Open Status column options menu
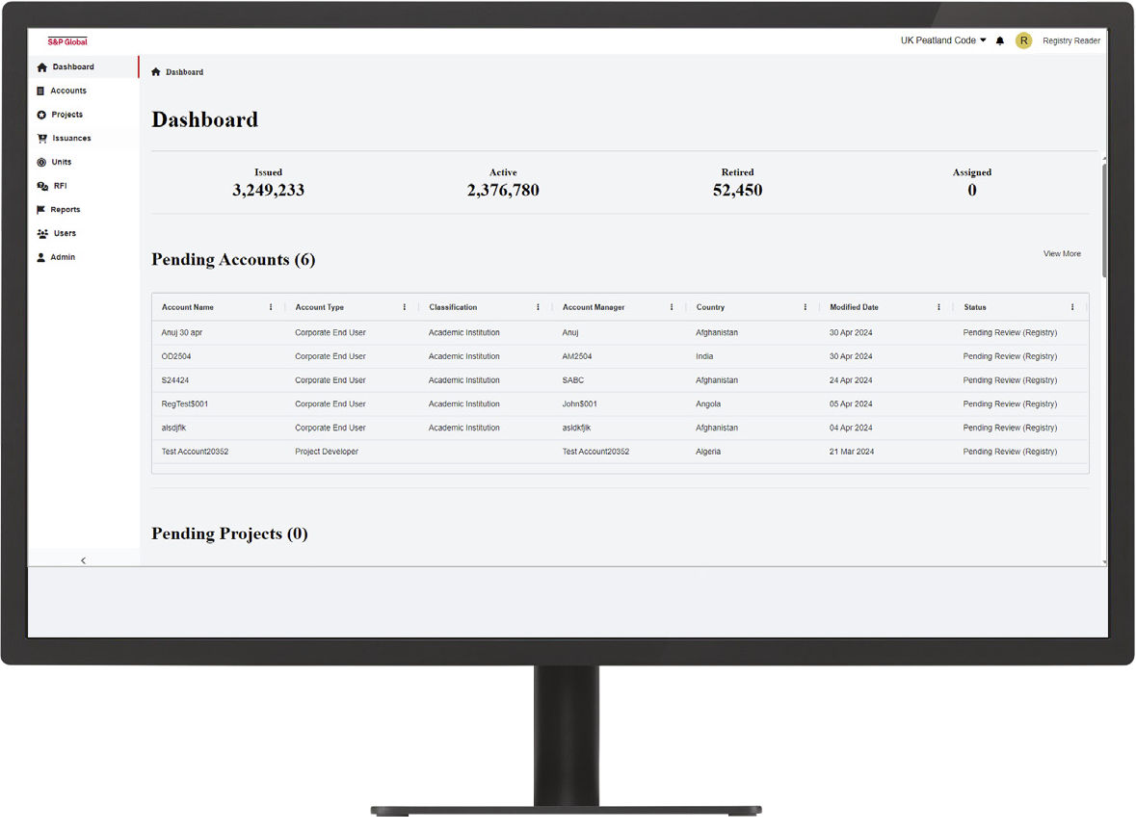 [x=1072, y=307]
